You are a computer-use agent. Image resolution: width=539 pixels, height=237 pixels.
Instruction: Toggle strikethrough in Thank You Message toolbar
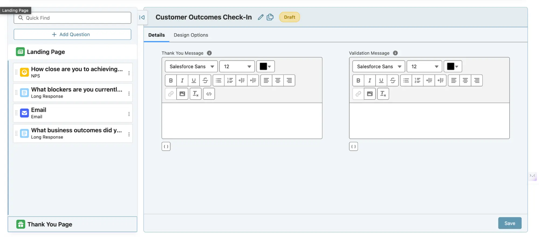(205, 80)
